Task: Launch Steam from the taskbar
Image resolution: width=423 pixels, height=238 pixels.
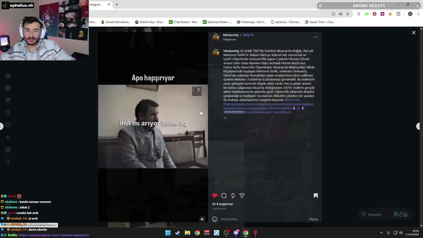Action: coord(177,233)
